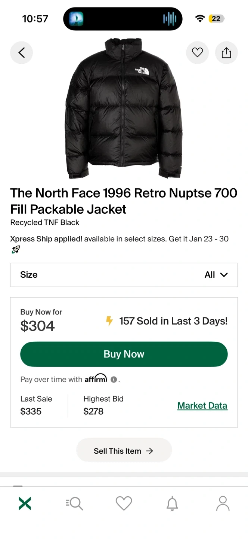Favorite the jacket with the heart icon
Screen dimensions: 248x539
click(197, 53)
